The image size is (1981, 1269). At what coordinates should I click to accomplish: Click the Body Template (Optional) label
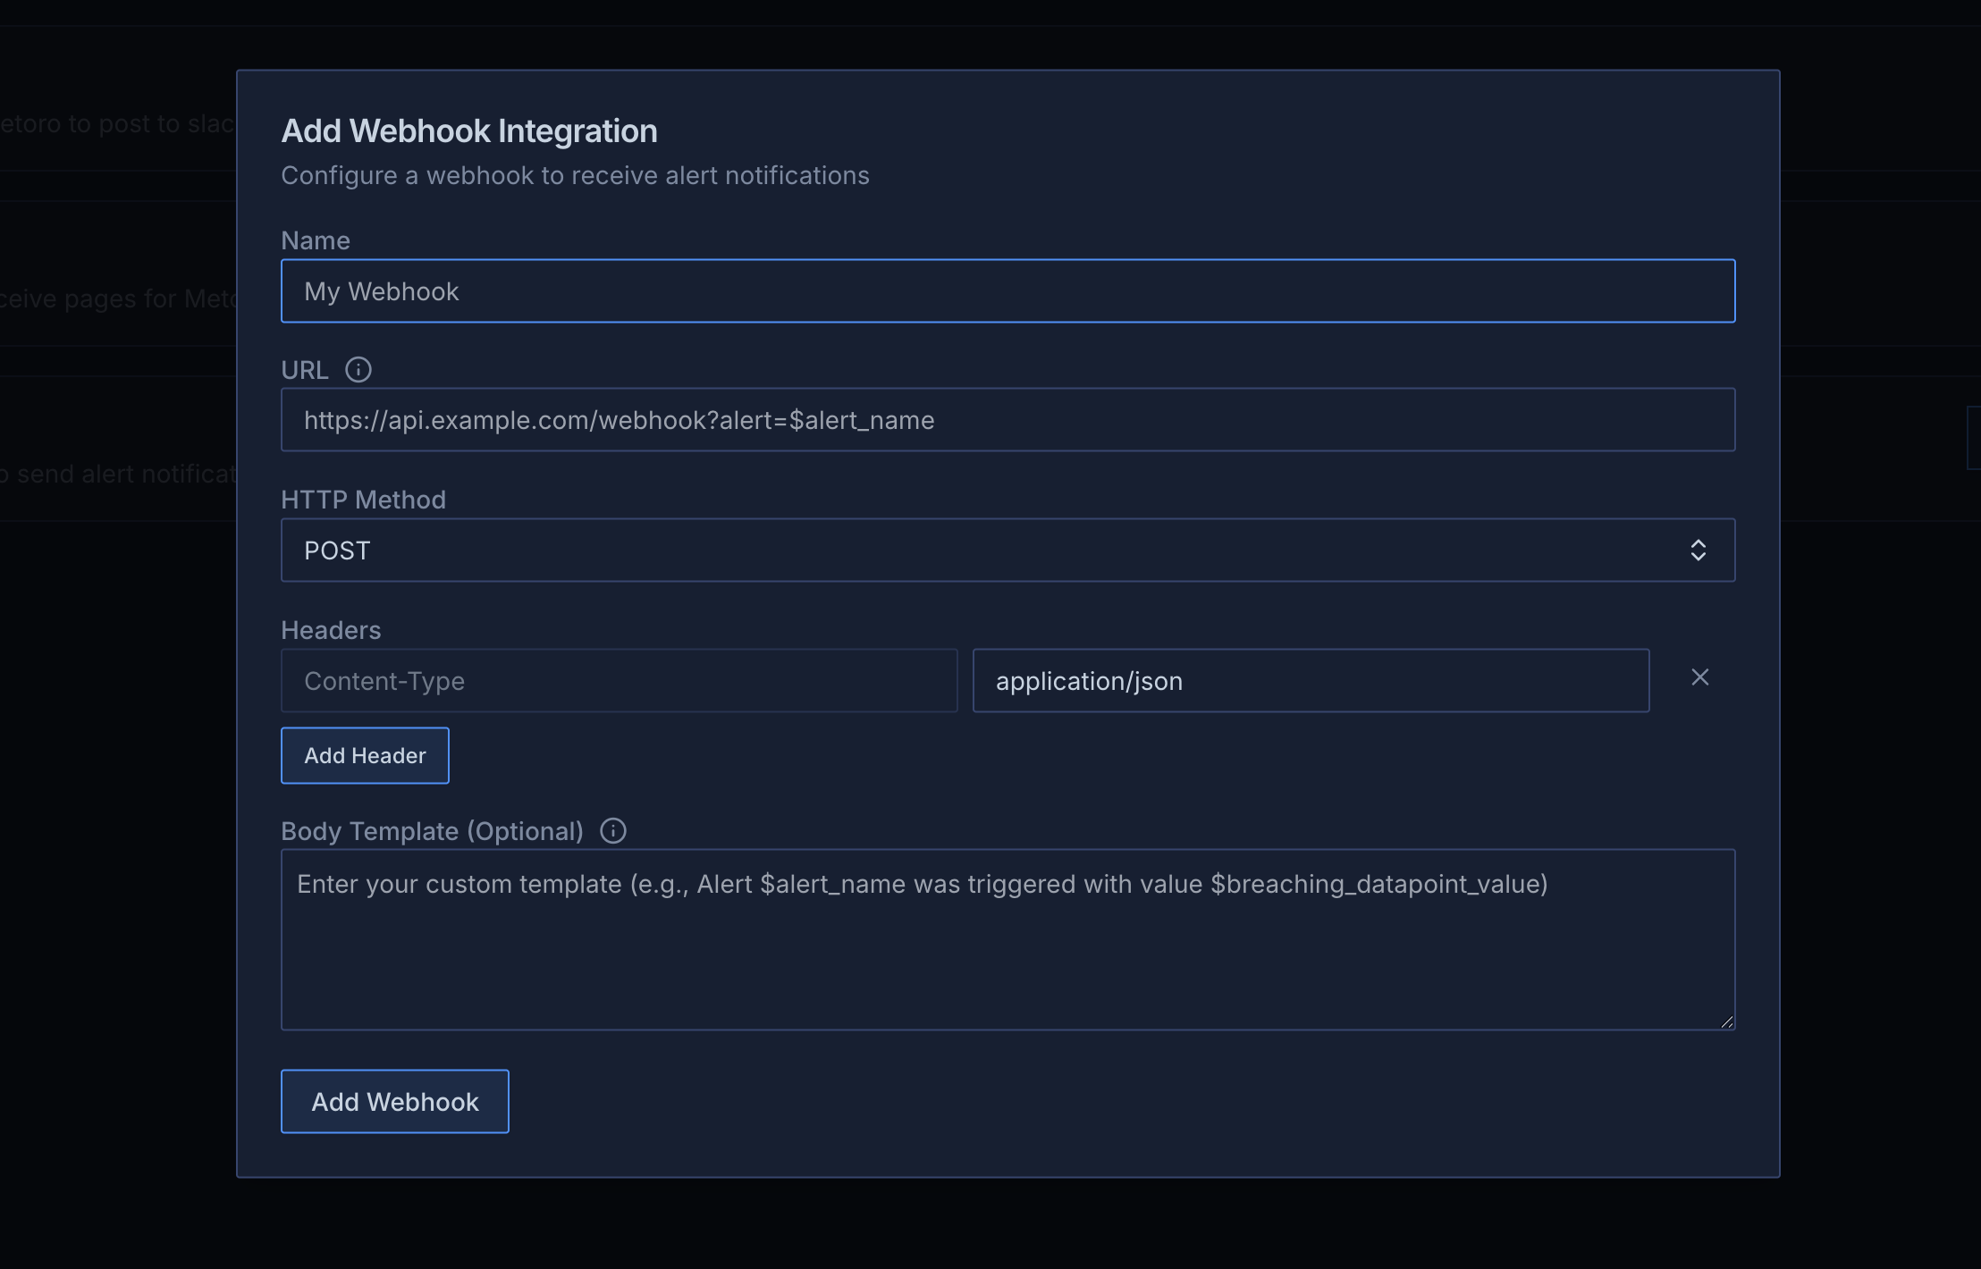pyautogui.click(x=432, y=831)
